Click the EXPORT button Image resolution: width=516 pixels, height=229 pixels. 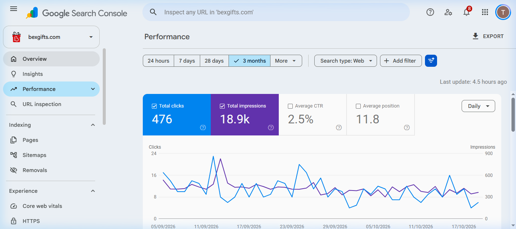pyautogui.click(x=488, y=36)
